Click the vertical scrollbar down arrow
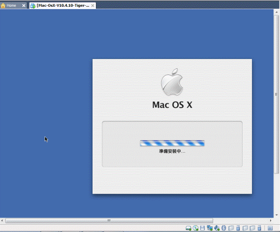Viewport: 280px width, 232px height. (x=277, y=215)
